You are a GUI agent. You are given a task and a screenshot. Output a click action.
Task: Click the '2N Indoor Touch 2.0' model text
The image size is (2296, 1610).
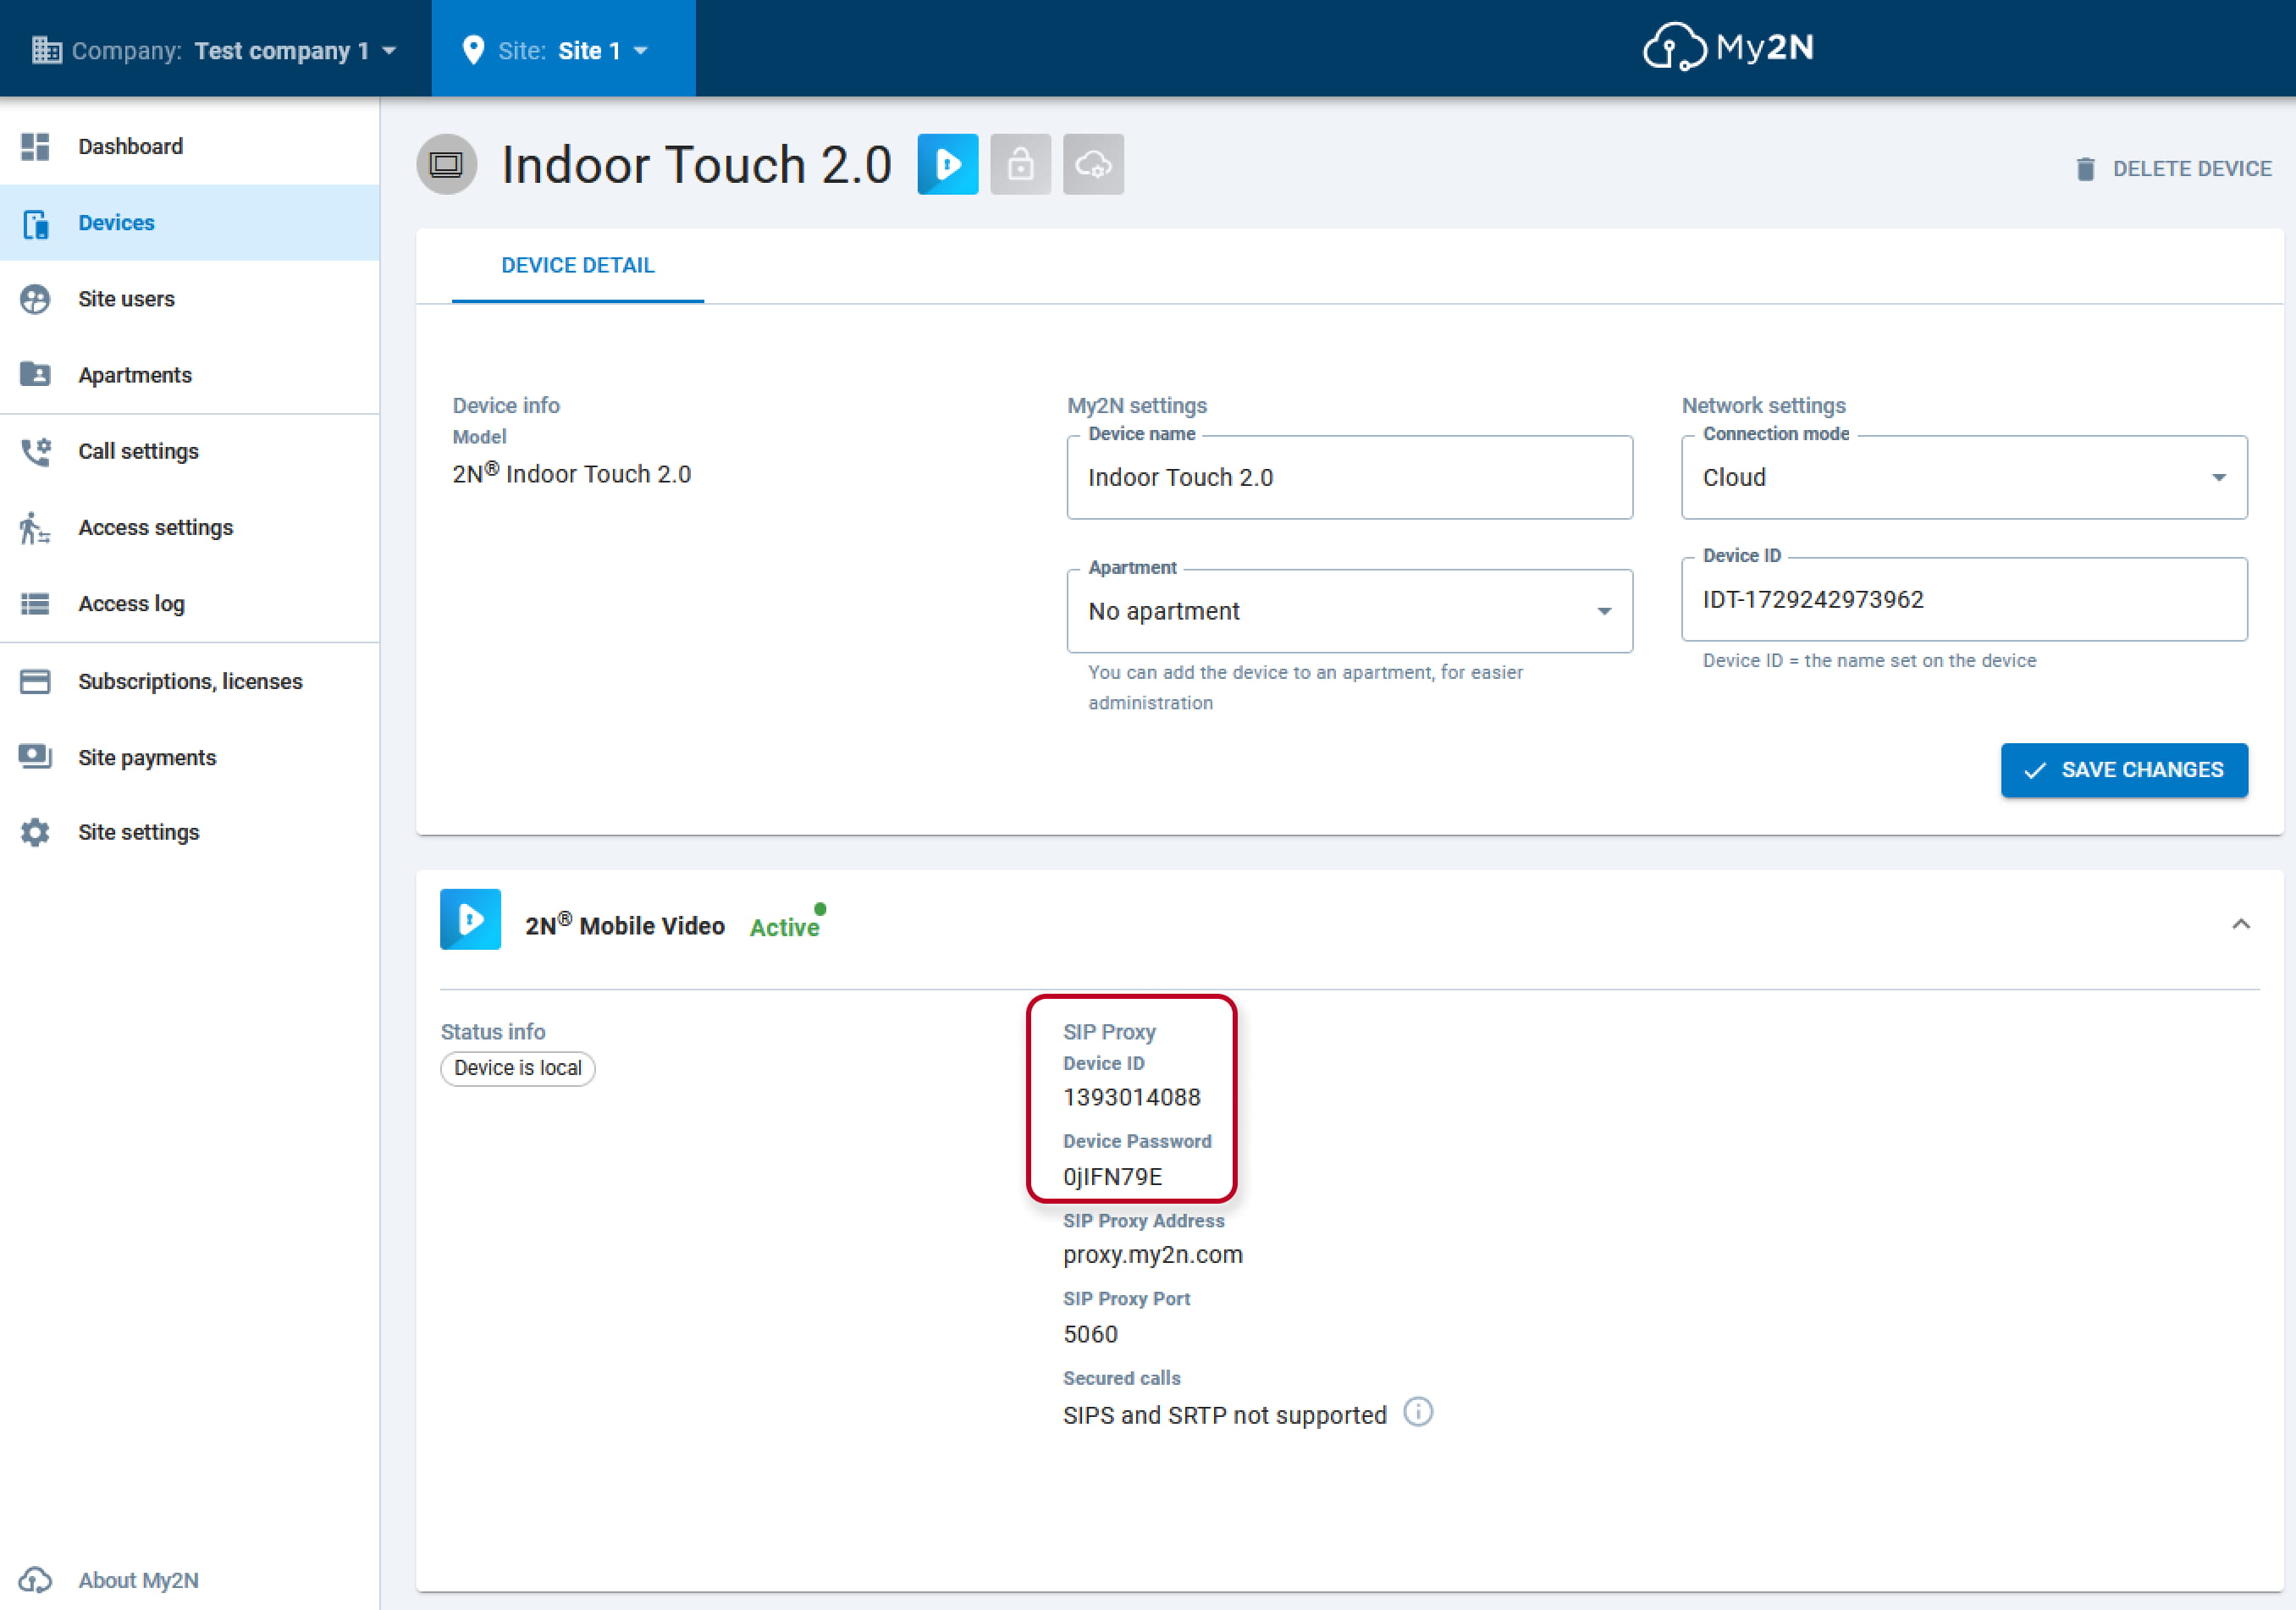572,473
